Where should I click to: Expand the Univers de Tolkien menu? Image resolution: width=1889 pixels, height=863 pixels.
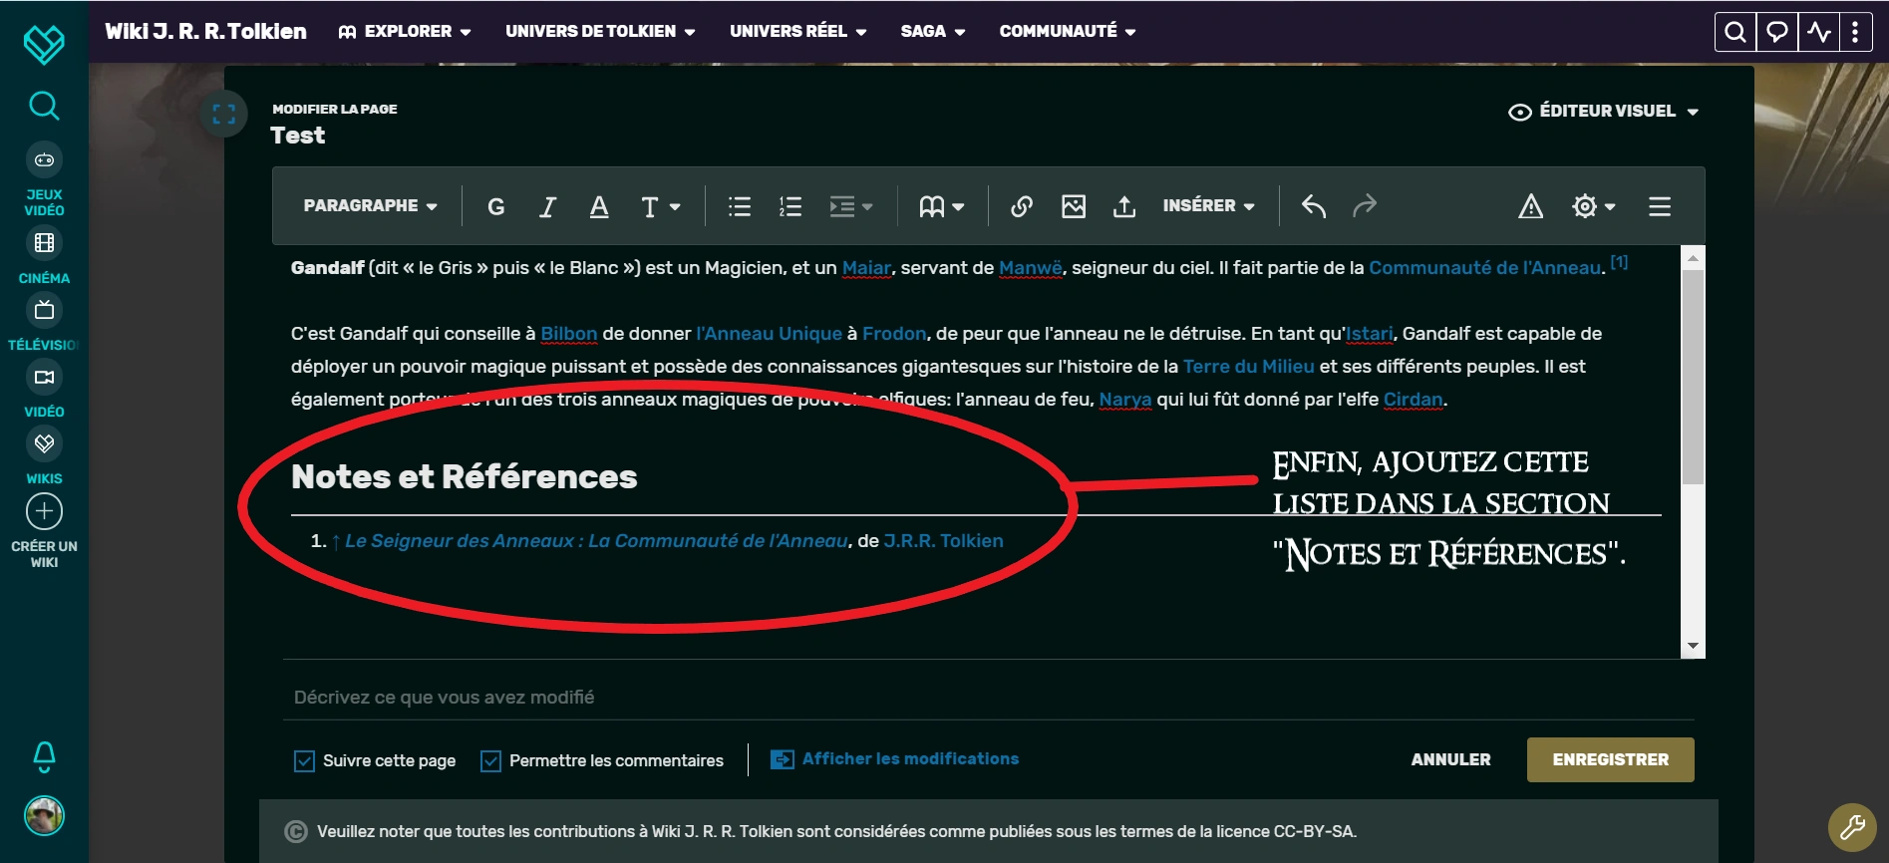600,32
